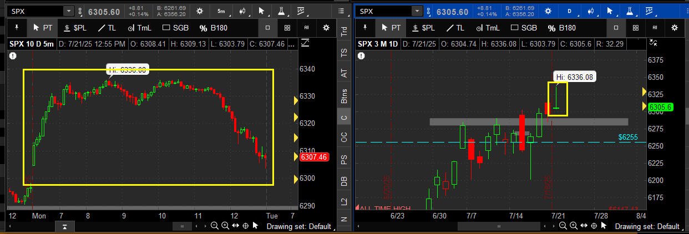Toggle grid view in left drawing toolbar

pyautogui.click(x=287, y=28)
